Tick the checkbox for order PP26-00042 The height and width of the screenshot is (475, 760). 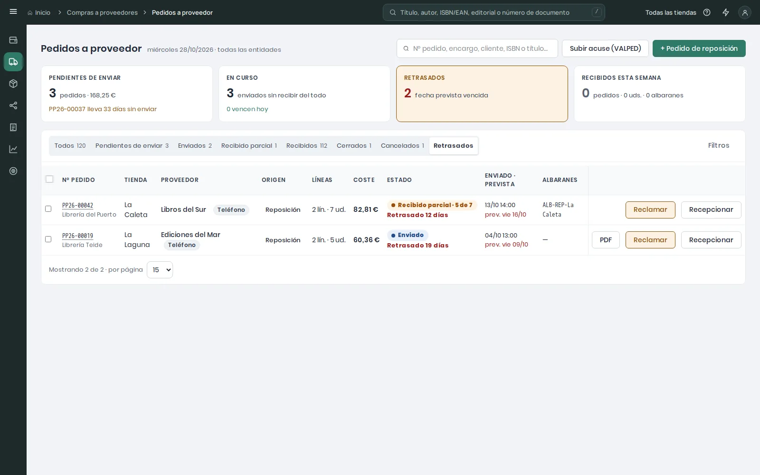coord(48,209)
